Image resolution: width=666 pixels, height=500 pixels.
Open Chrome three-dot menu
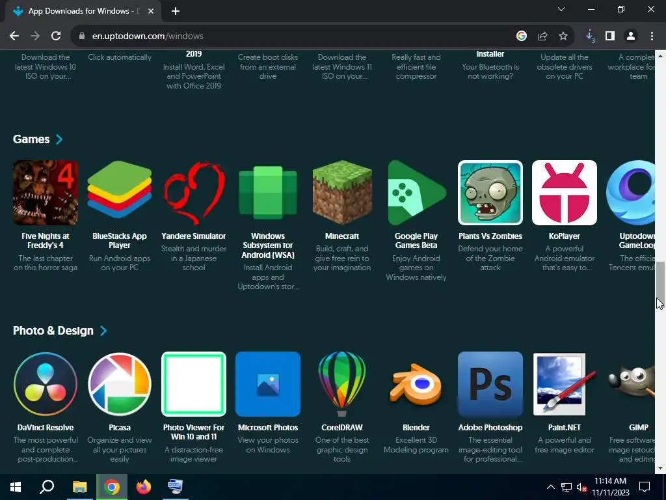point(652,36)
